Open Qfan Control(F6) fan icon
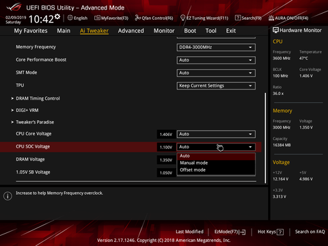Image resolution: width=328 pixels, height=246 pixels. pyautogui.click(x=137, y=18)
